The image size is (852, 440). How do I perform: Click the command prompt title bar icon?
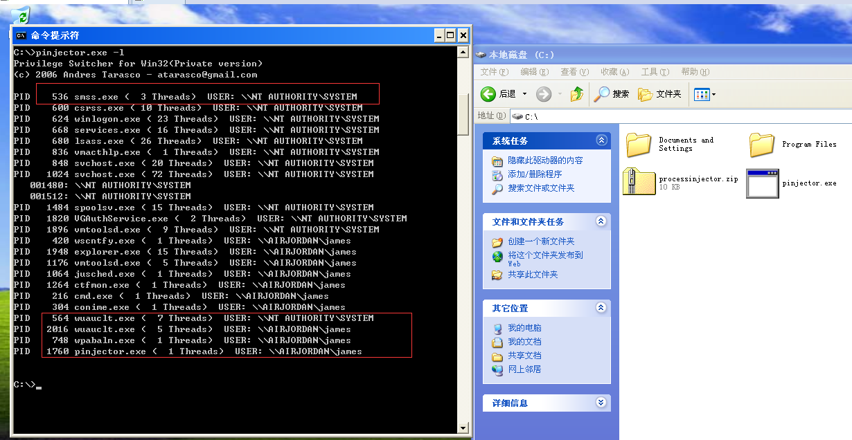21,35
